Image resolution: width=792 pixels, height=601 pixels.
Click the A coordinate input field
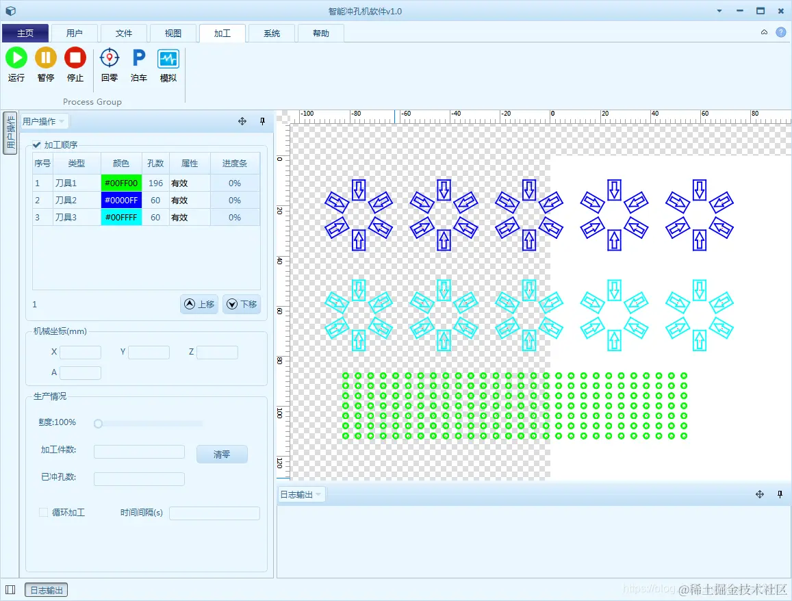[x=80, y=373]
